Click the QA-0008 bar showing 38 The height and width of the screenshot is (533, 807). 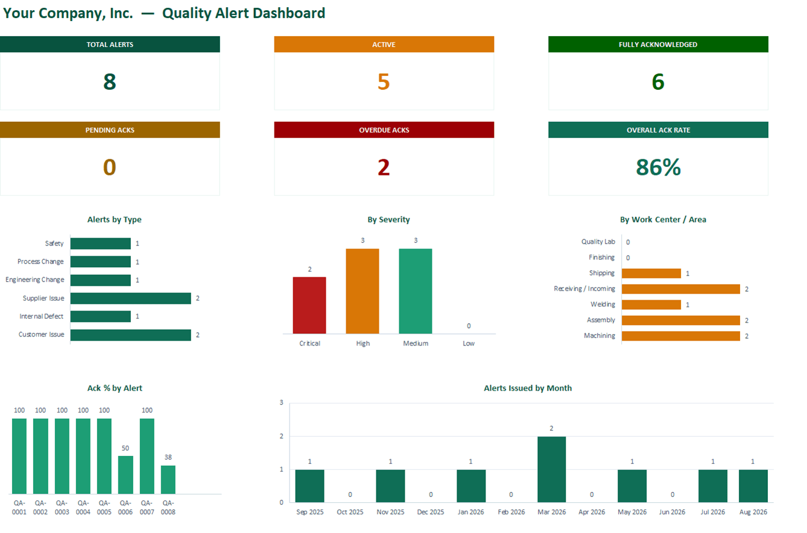pyautogui.click(x=168, y=480)
